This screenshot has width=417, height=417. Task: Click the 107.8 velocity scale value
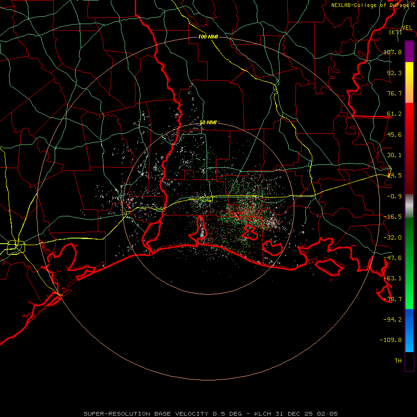(x=392, y=52)
